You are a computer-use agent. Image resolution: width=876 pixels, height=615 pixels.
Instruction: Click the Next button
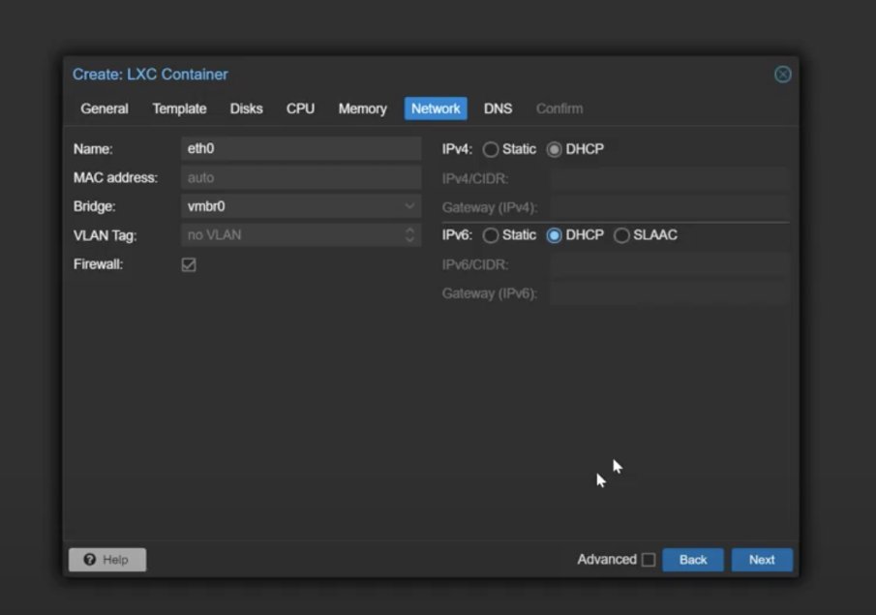[x=762, y=560]
